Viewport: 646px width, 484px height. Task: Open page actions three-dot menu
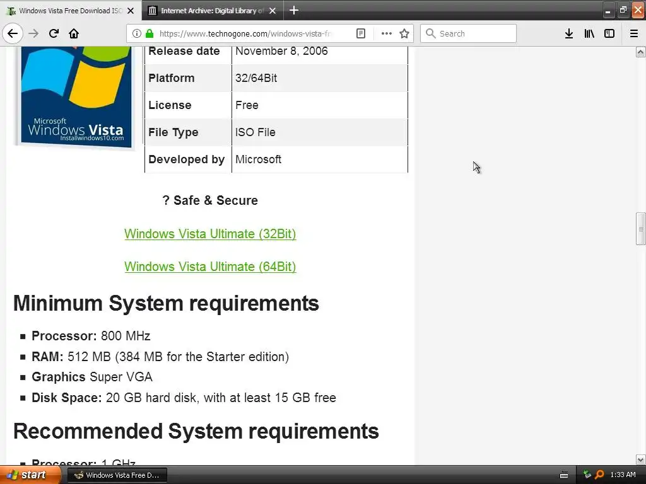click(387, 33)
